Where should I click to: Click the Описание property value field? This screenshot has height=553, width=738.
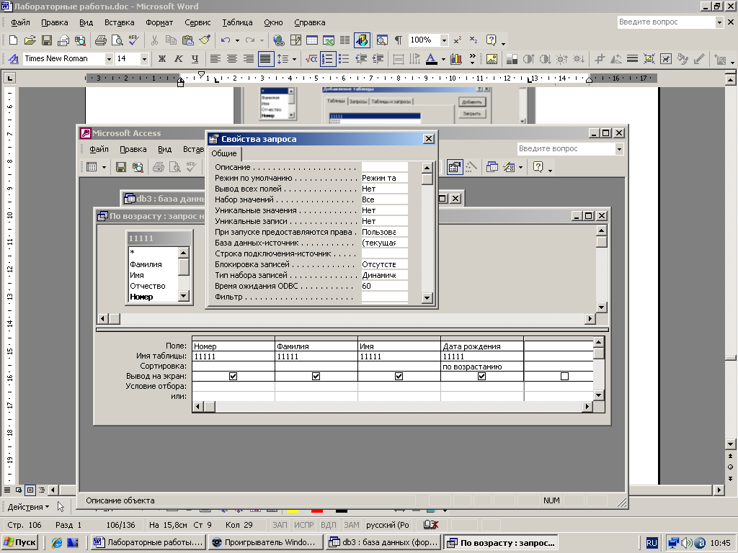pyautogui.click(x=385, y=167)
